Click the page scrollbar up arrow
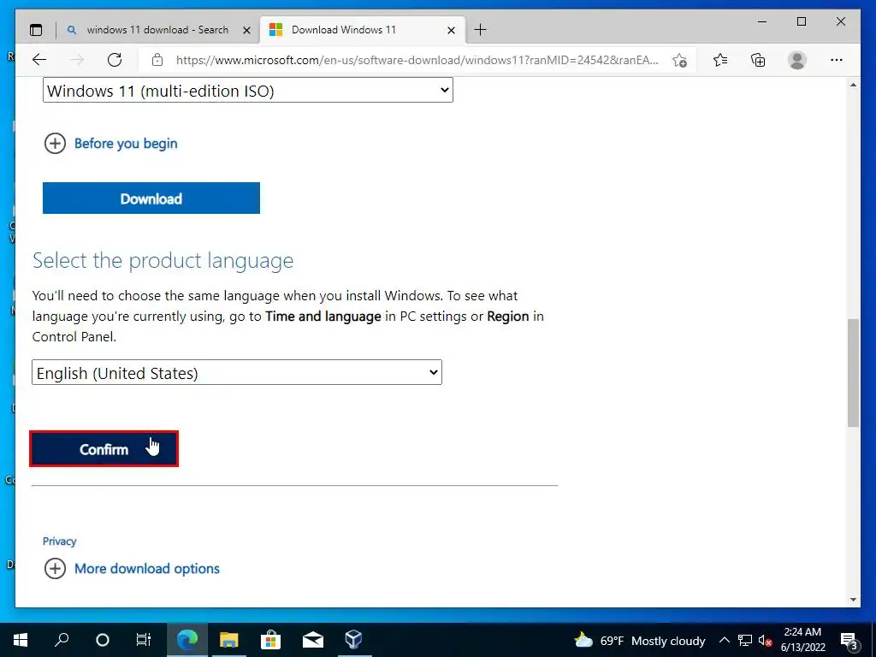 [853, 85]
